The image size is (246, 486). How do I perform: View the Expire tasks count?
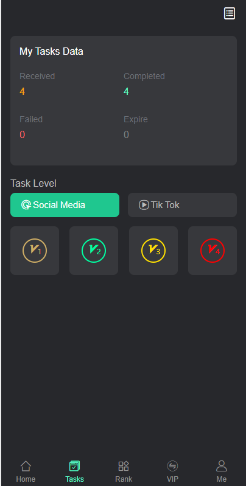(126, 135)
